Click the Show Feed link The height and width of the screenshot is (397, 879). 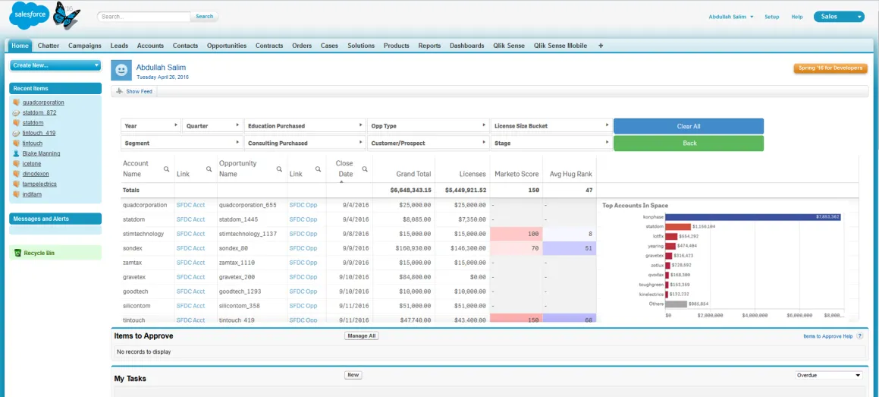pyautogui.click(x=139, y=91)
